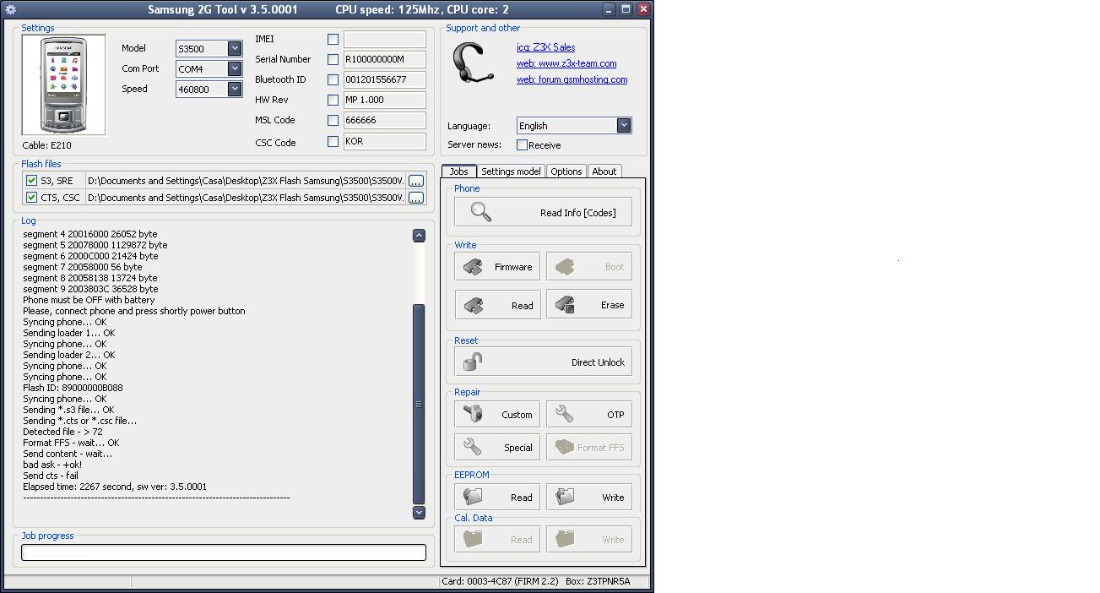The width and height of the screenshot is (1100, 593).
Task: Click log line 'Send cts - fail'
Action: (51, 476)
